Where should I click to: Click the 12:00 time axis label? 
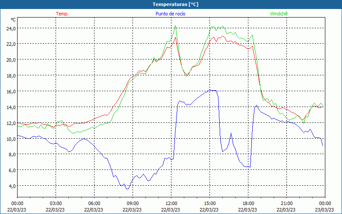pos(171,203)
